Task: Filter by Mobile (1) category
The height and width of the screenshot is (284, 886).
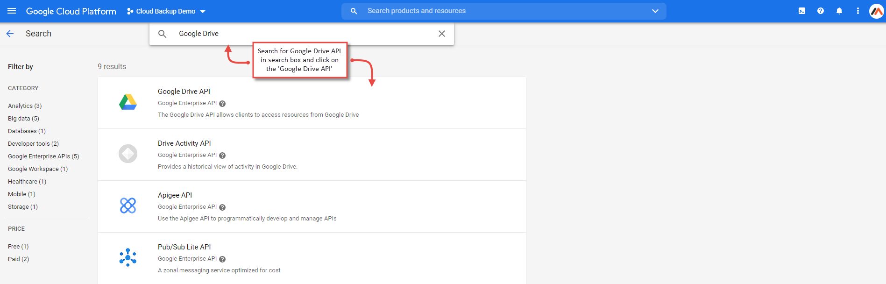Action: point(21,194)
